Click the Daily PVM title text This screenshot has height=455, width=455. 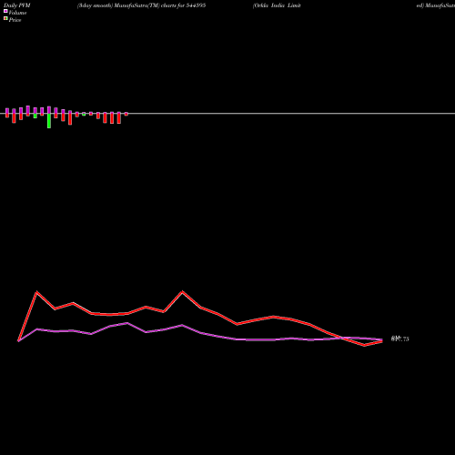tap(17, 5)
